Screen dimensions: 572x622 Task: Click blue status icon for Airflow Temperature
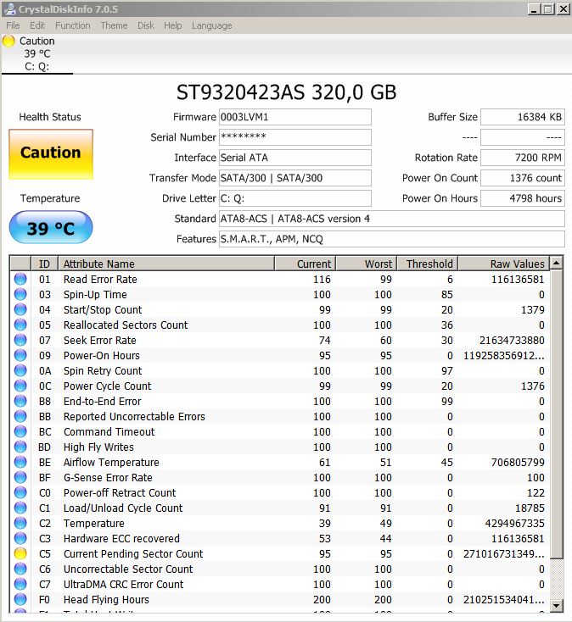click(20, 462)
